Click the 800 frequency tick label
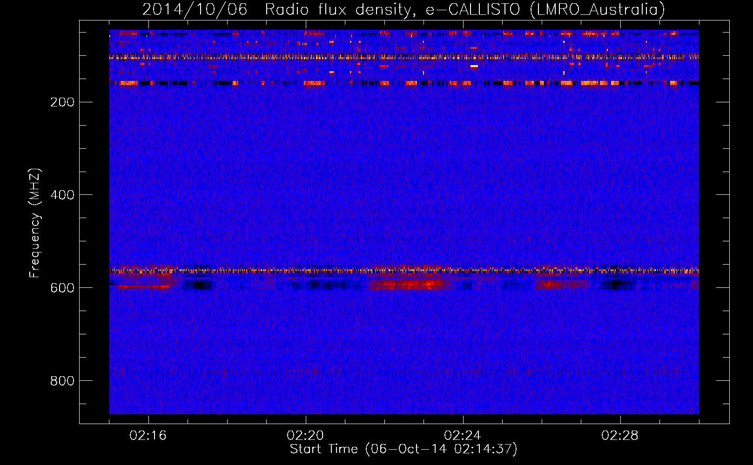 (62, 381)
